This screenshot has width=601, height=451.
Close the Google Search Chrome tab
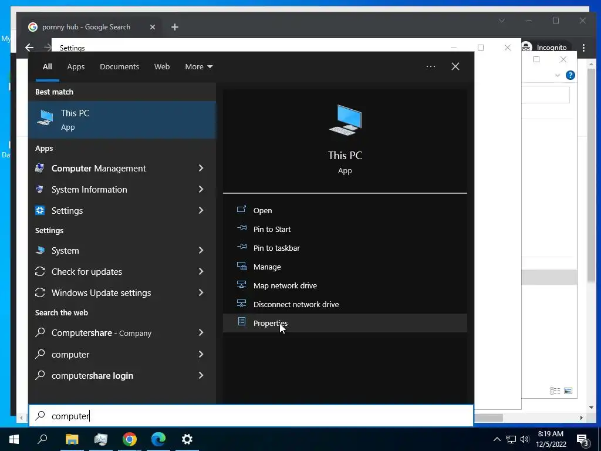(x=152, y=27)
